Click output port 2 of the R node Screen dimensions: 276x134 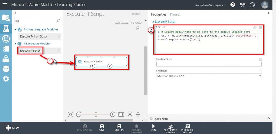(x=110, y=66)
